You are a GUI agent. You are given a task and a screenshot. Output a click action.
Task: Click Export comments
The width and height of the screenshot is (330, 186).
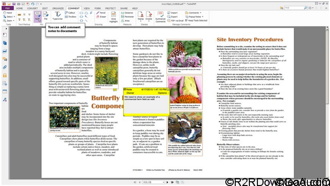(x=173, y=17)
